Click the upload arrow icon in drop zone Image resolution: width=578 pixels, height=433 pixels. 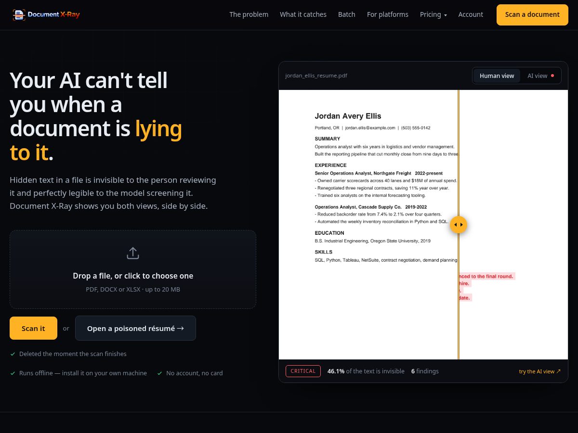click(x=133, y=253)
